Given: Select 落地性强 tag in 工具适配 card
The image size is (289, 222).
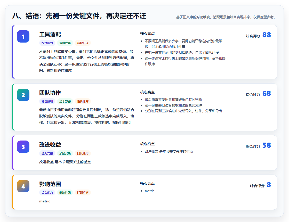Looking at the screenshot, I should [65, 43].
